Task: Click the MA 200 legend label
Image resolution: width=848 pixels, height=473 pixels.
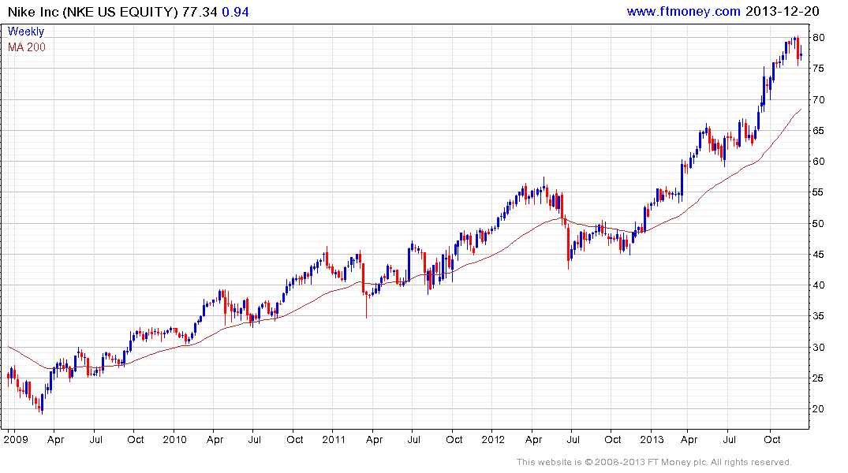Action: pos(27,47)
